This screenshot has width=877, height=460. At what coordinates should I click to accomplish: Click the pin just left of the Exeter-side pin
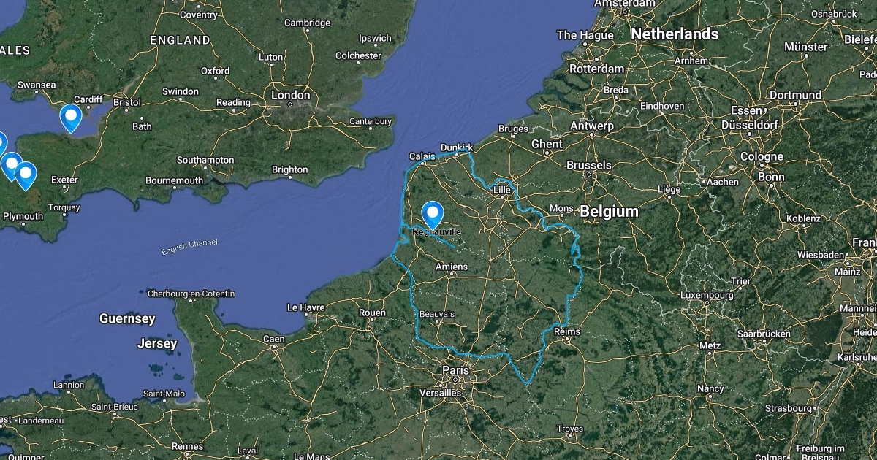[10, 166]
